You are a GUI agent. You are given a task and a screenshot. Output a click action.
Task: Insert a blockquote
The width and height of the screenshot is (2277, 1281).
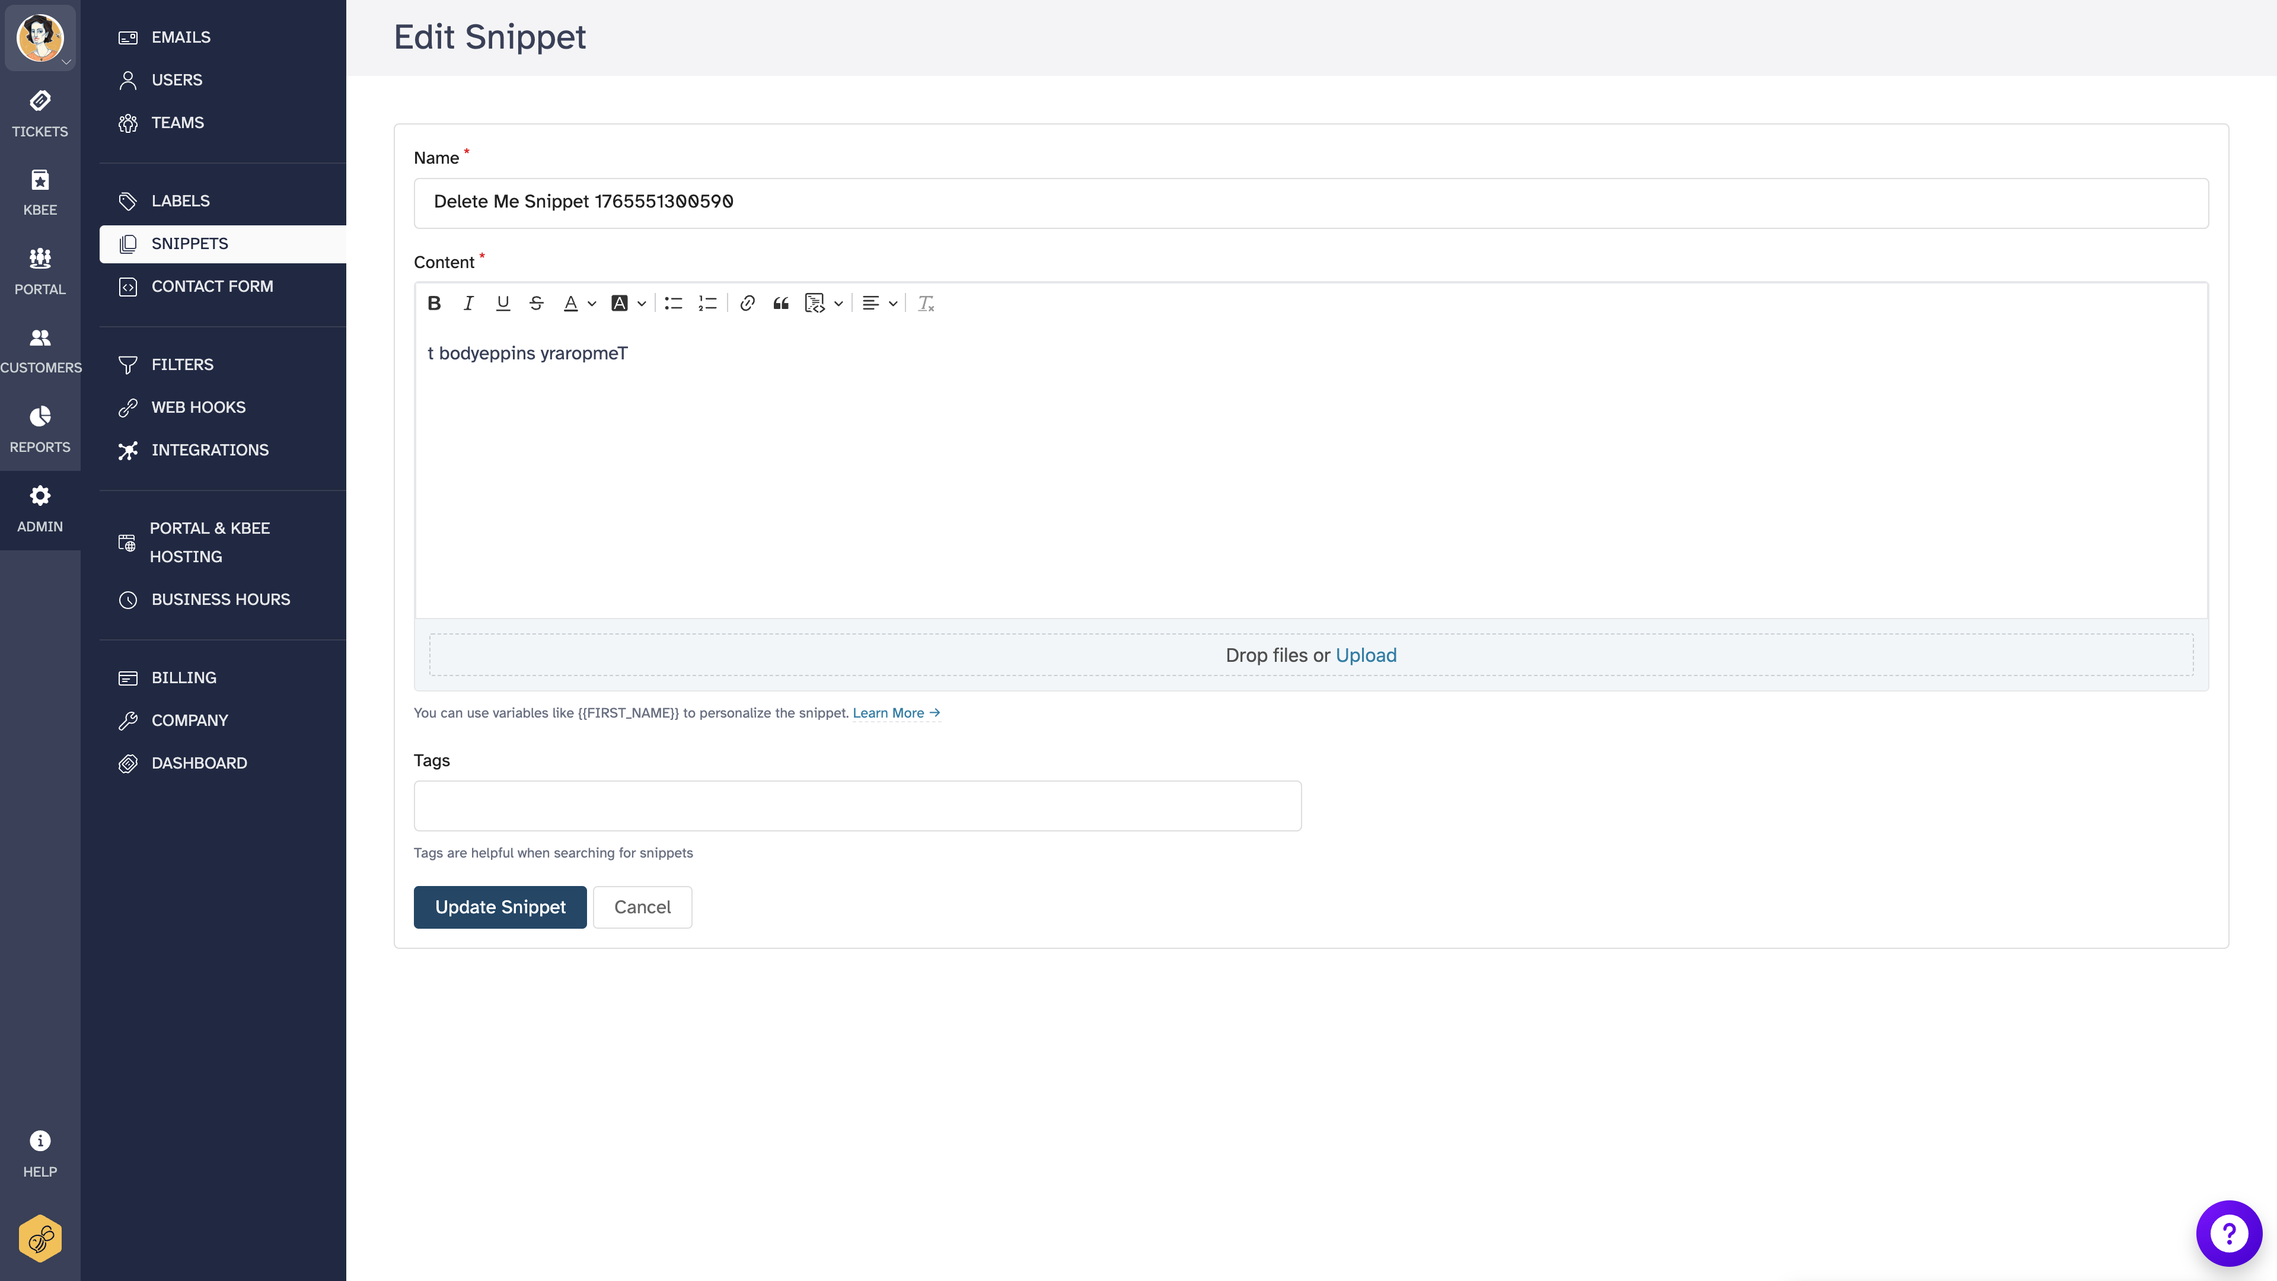(780, 303)
